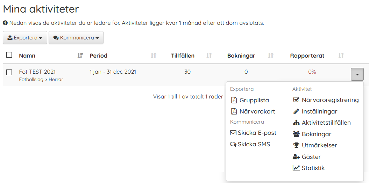Open the Exportera dropdown button
The width and height of the screenshot is (369, 183).
pyautogui.click(x=25, y=38)
